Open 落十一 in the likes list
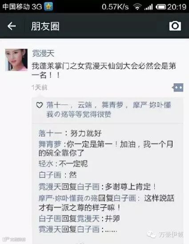The height and width of the screenshot is (244, 189). 57,105
